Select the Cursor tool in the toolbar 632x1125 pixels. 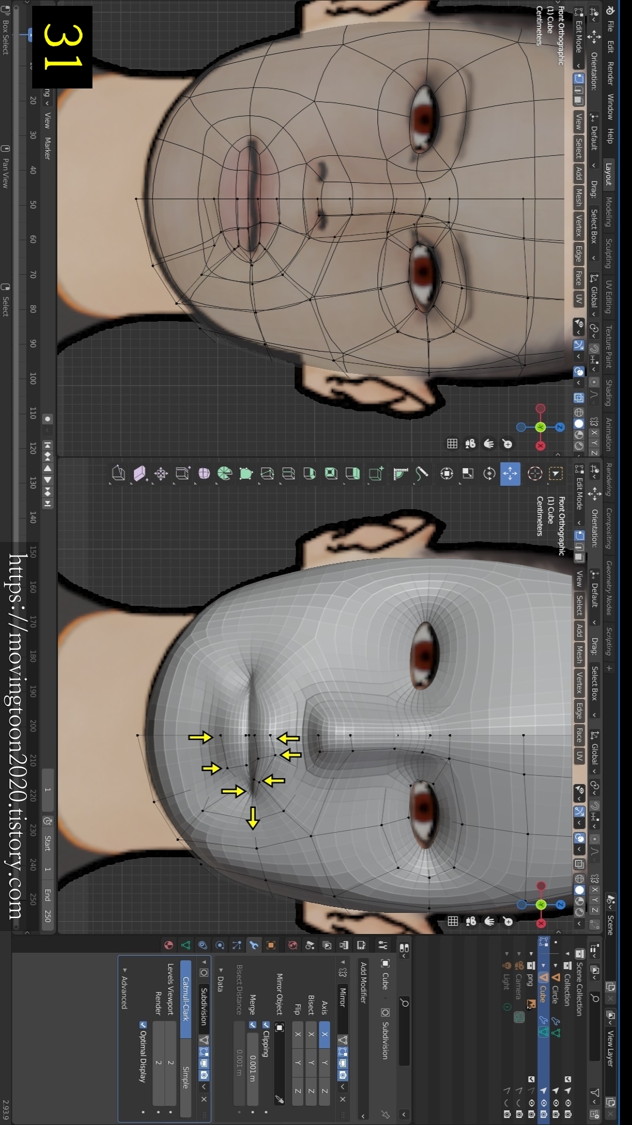click(535, 473)
